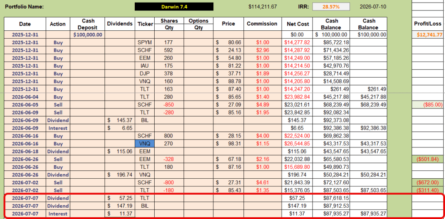Click the Commission column header
445x219 pixels.
point(262,24)
